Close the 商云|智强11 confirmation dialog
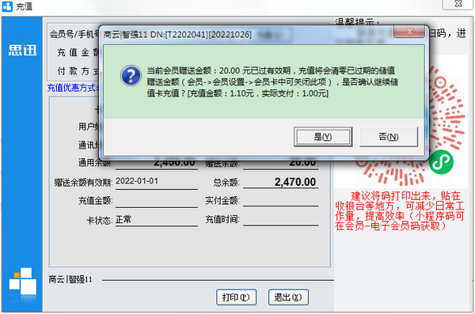475x314 pixels. click(409, 32)
